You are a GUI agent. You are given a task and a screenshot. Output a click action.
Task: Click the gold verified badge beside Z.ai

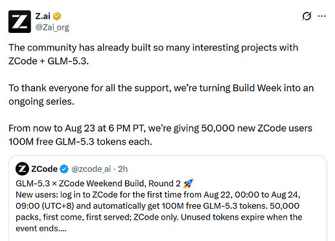57,16
